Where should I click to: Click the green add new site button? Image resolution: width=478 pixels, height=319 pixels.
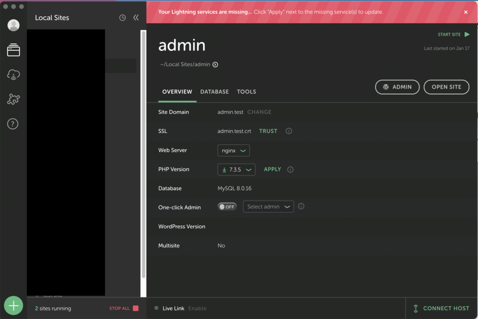14,306
